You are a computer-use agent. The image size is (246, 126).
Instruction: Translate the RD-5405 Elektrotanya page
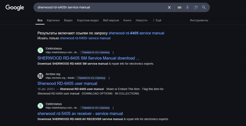pos(96,108)
